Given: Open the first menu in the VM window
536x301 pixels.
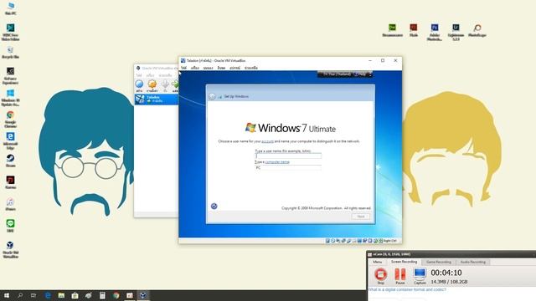Looking at the screenshot, I should 184,68.
